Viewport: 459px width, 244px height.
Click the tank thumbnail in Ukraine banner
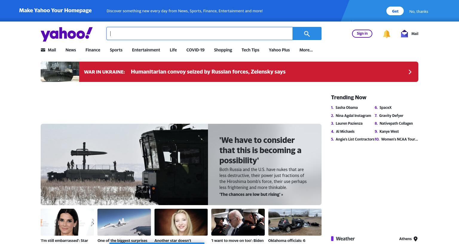[60, 72]
